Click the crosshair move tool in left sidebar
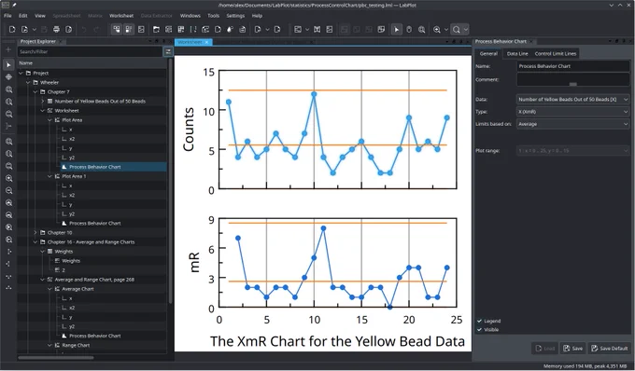The width and height of the screenshot is (635, 371). 9,77
